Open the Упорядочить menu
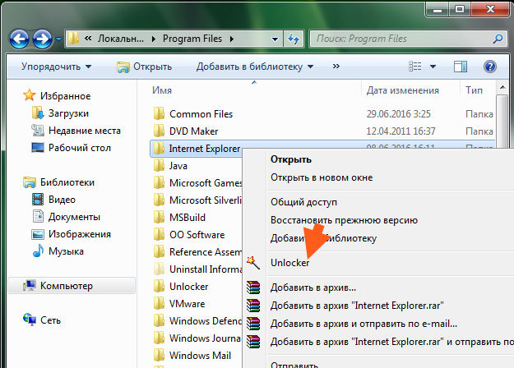Screen dimensions: 514x368 pyautogui.click(x=57, y=67)
